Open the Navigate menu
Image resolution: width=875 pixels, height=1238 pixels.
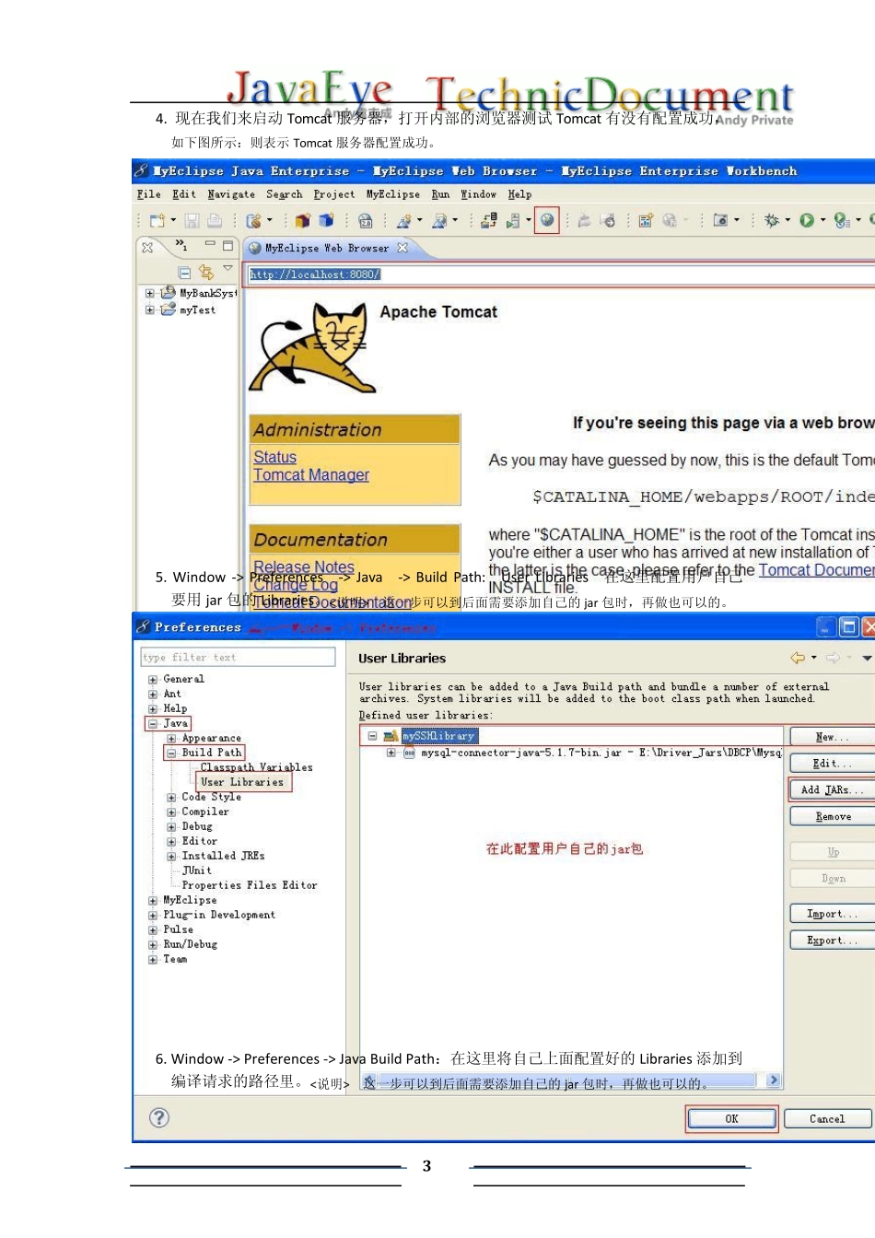click(x=231, y=194)
